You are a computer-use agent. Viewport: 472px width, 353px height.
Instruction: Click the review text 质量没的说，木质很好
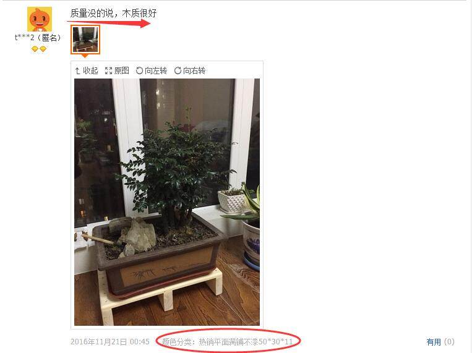point(113,13)
